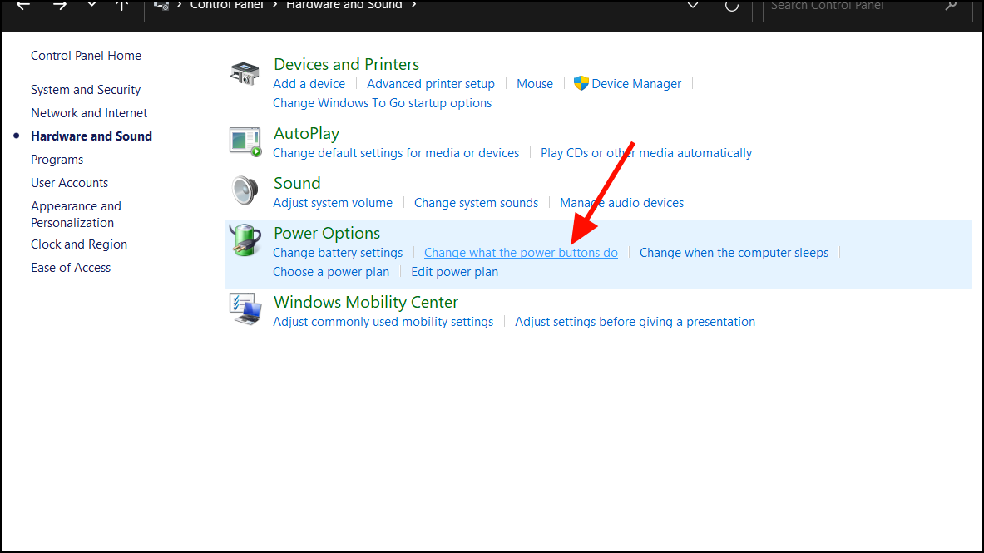Click the Devices and Printers printer icon
The width and height of the screenshot is (984, 553).
point(244,73)
